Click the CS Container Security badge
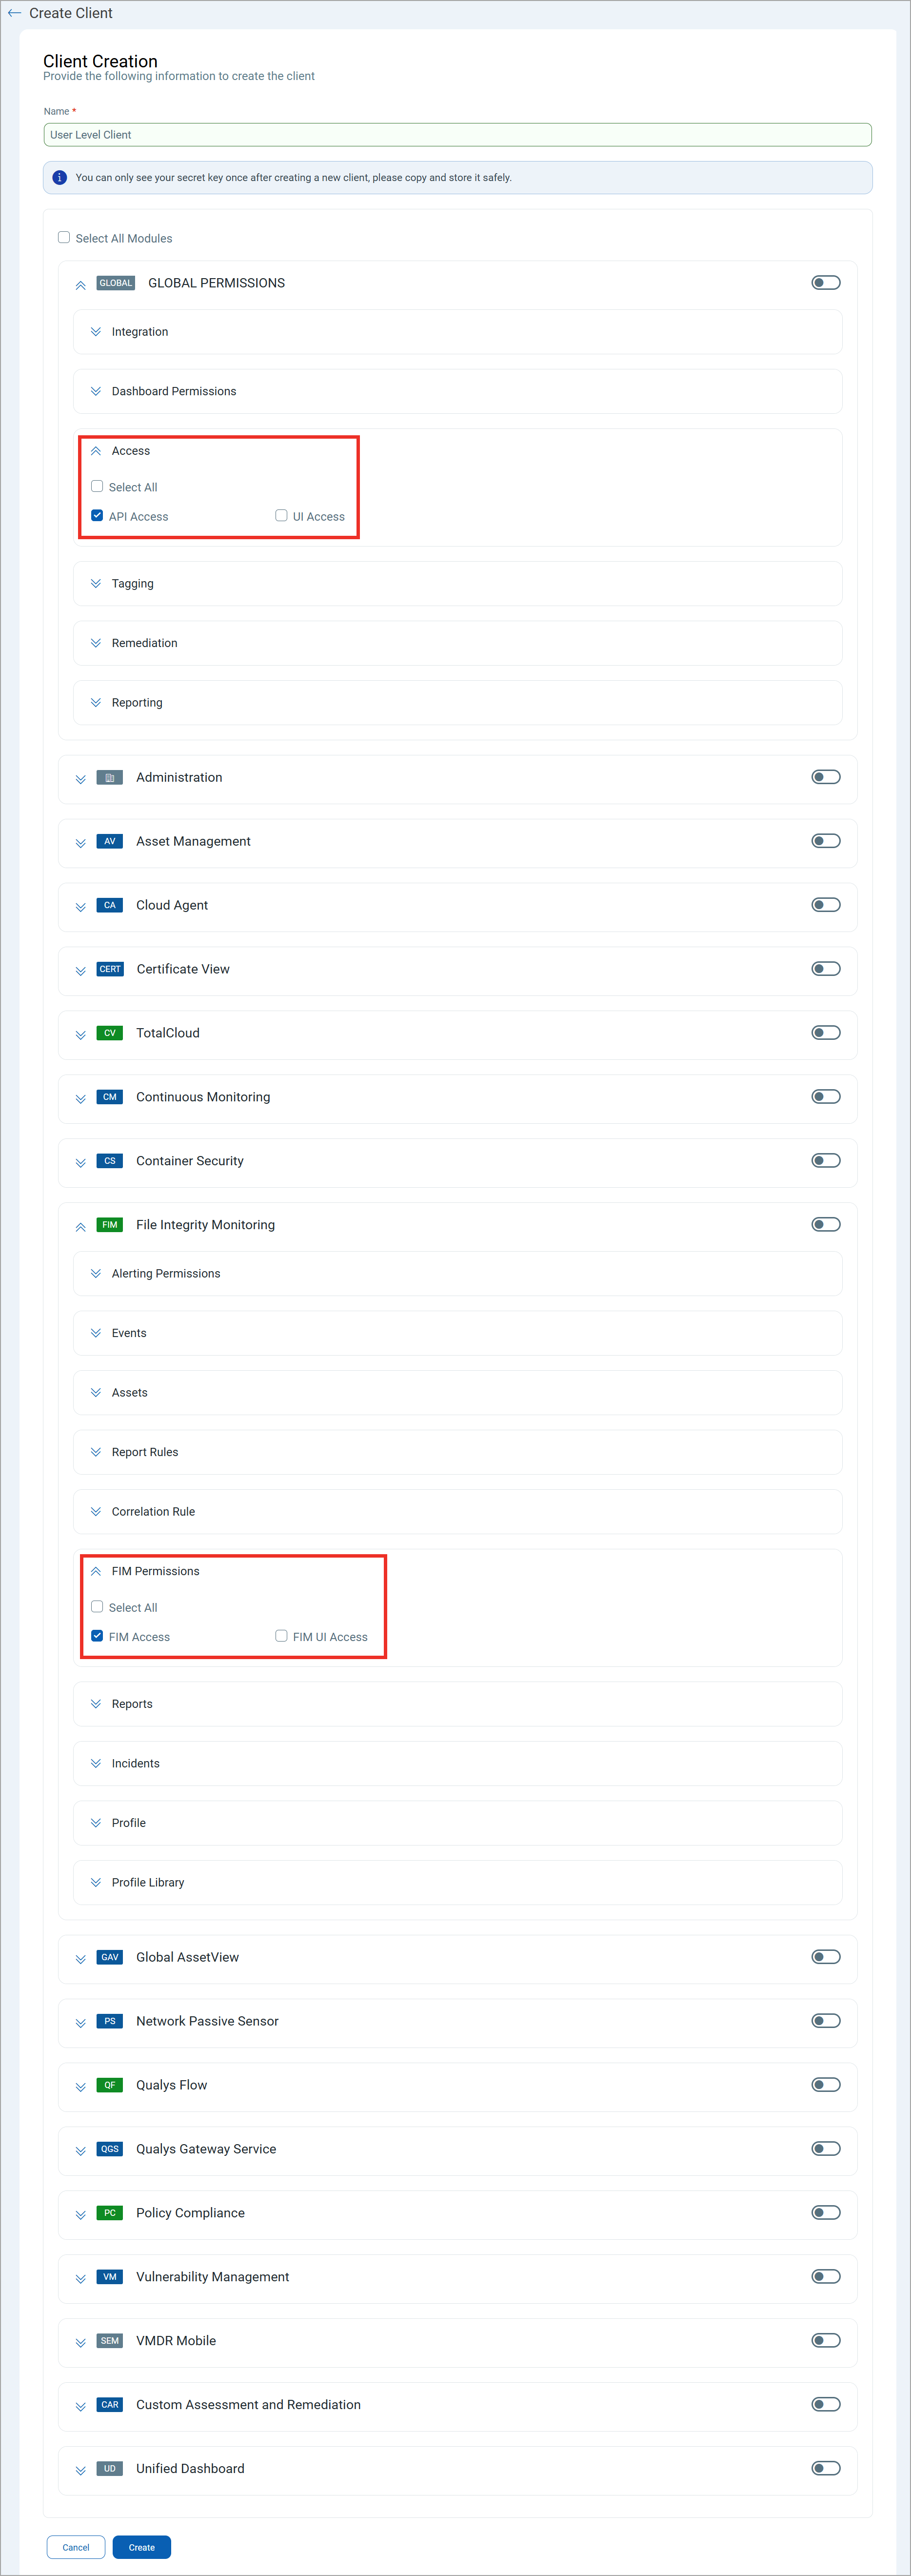The image size is (911, 2576). [110, 1161]
